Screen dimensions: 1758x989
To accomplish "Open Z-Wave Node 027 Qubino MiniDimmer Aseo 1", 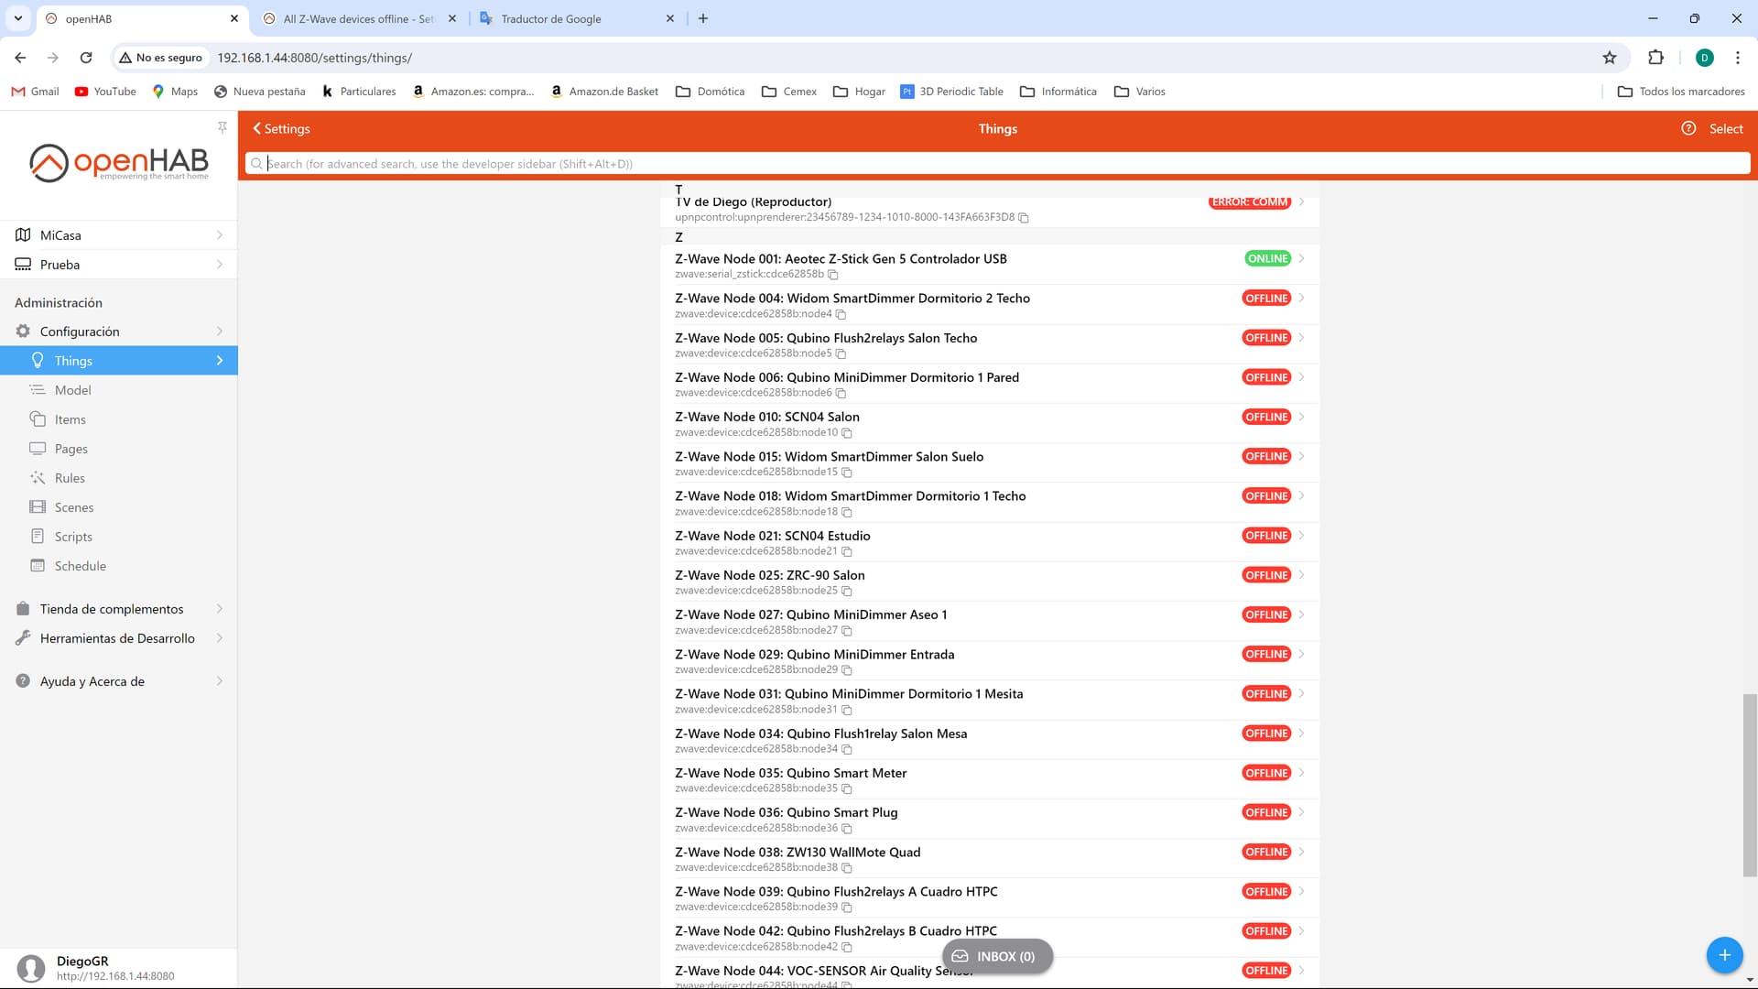I will pos(990,622).
